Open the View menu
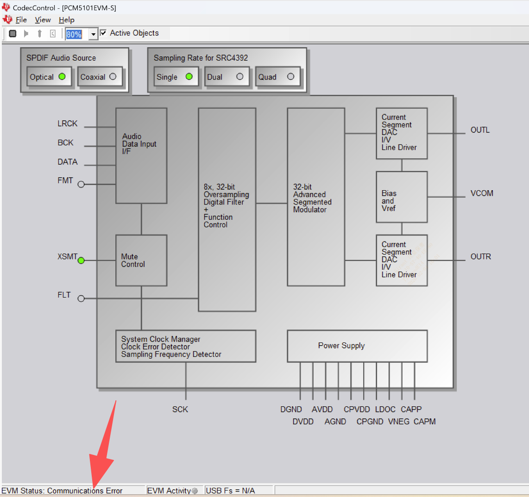 (43, 20)
